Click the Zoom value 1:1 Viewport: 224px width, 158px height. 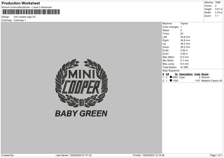tap(217, 16)
